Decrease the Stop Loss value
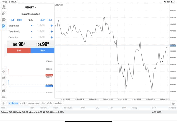Screen dimensions: 177x123 click(x=32, y=26)
